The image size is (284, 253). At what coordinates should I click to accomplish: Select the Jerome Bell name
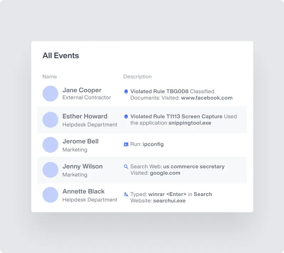click(x=80, y=141)
